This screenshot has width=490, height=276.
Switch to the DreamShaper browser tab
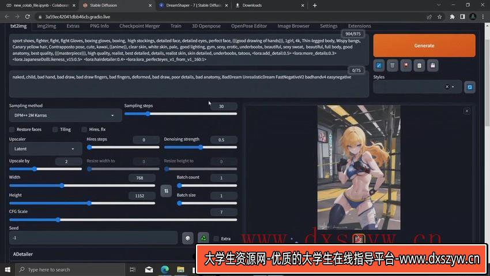point(194,5)
